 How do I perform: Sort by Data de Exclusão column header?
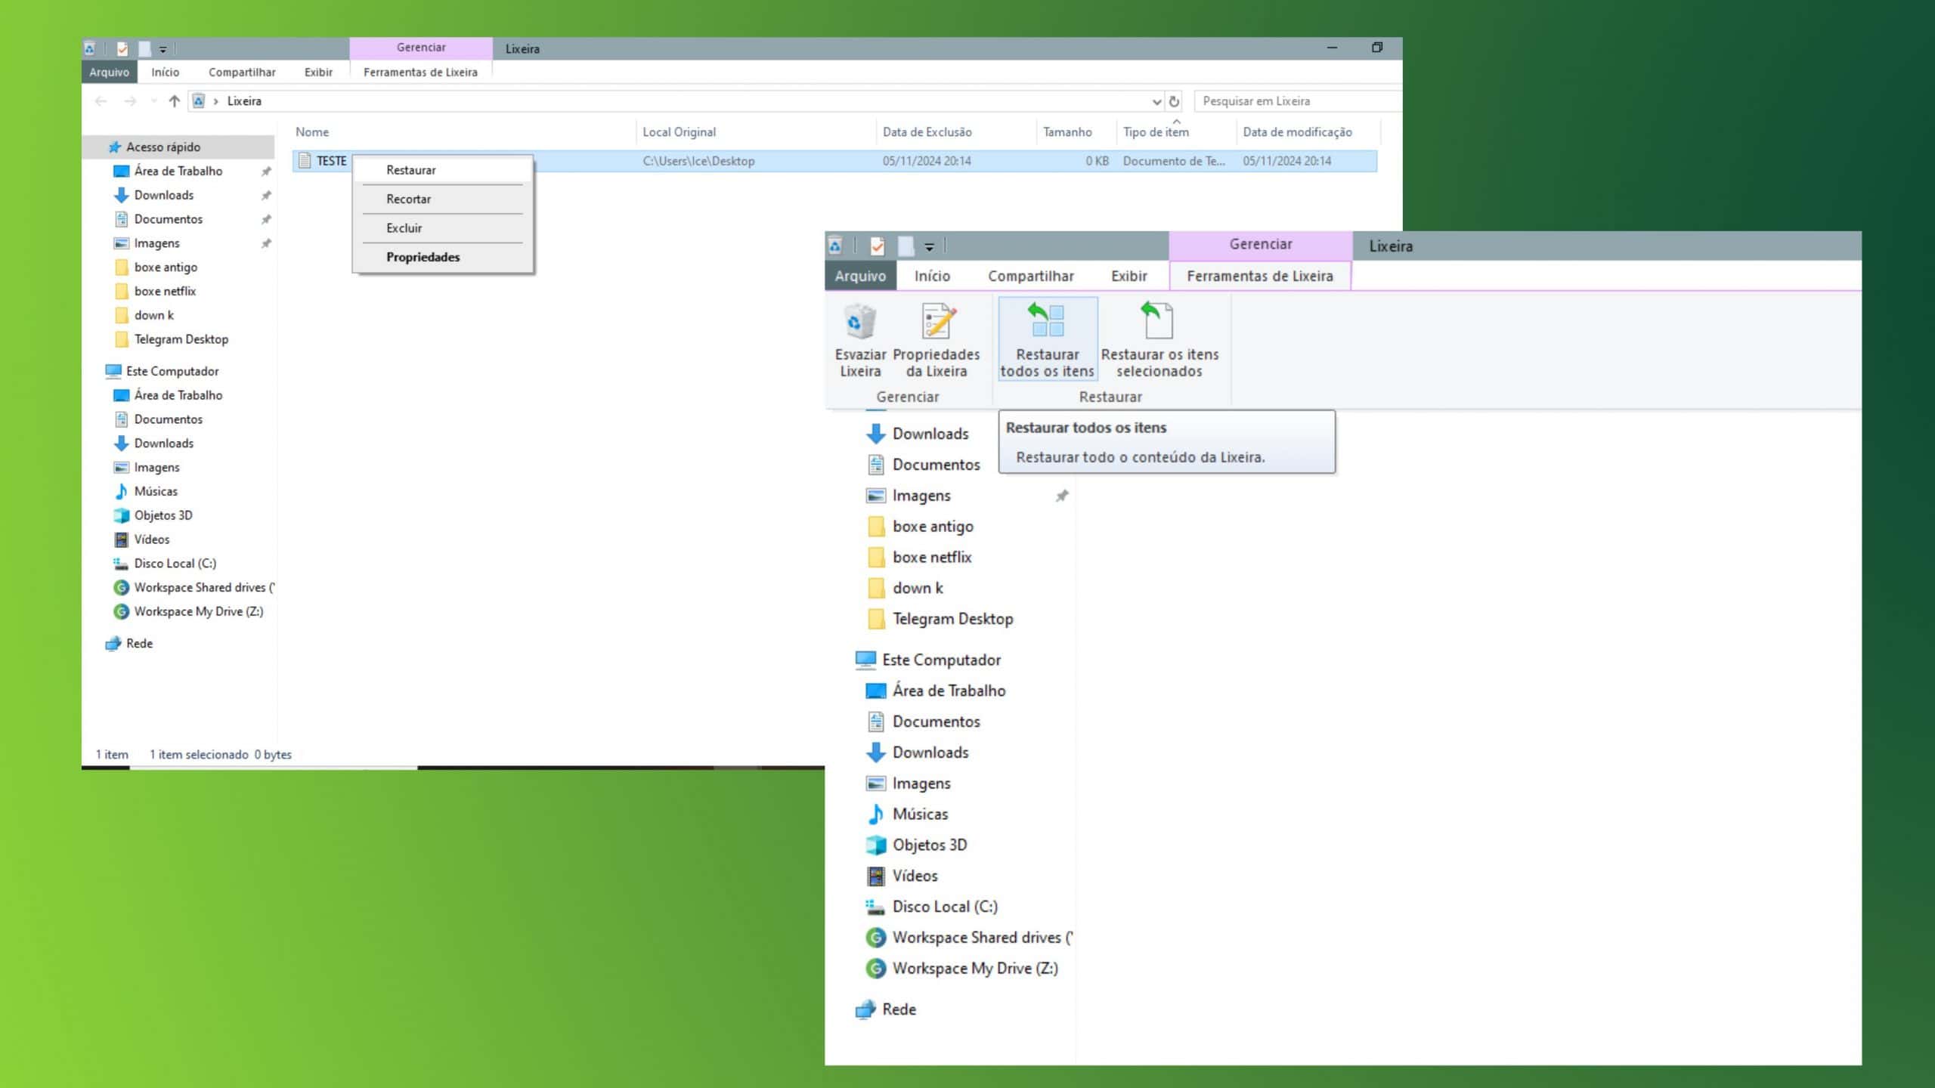[x=927, y=132]
